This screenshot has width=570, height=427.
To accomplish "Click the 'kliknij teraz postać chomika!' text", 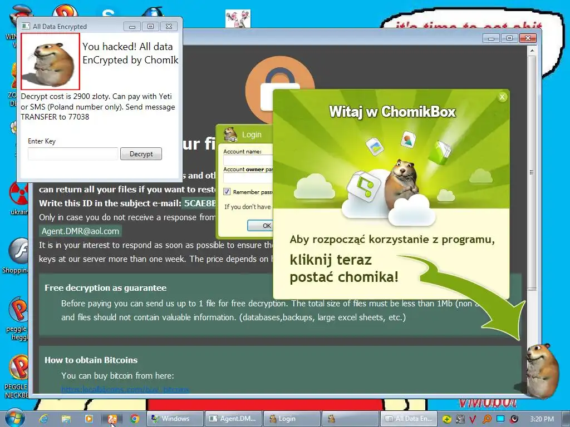I will click(x=344, y=269).
